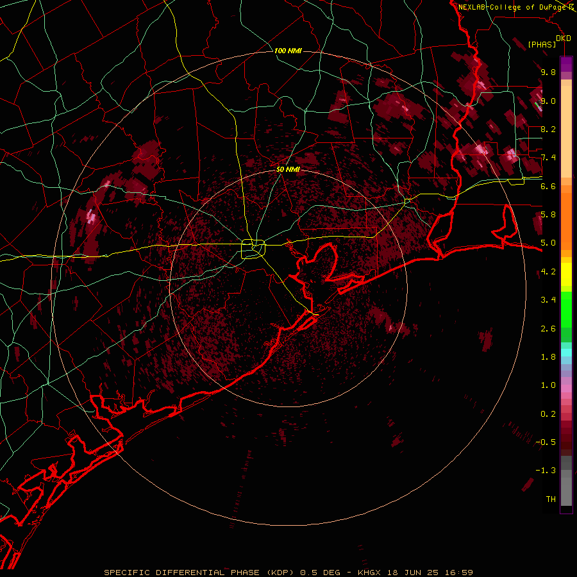The width and height of the screenshot is (577, 577).
Task: Click the cyan segment of the color bar
Action: pos(566,352)
